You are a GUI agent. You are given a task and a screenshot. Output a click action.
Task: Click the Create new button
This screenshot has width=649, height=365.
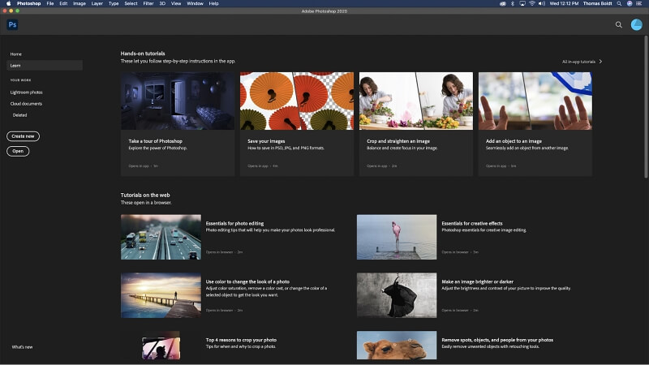pos(23,136)
